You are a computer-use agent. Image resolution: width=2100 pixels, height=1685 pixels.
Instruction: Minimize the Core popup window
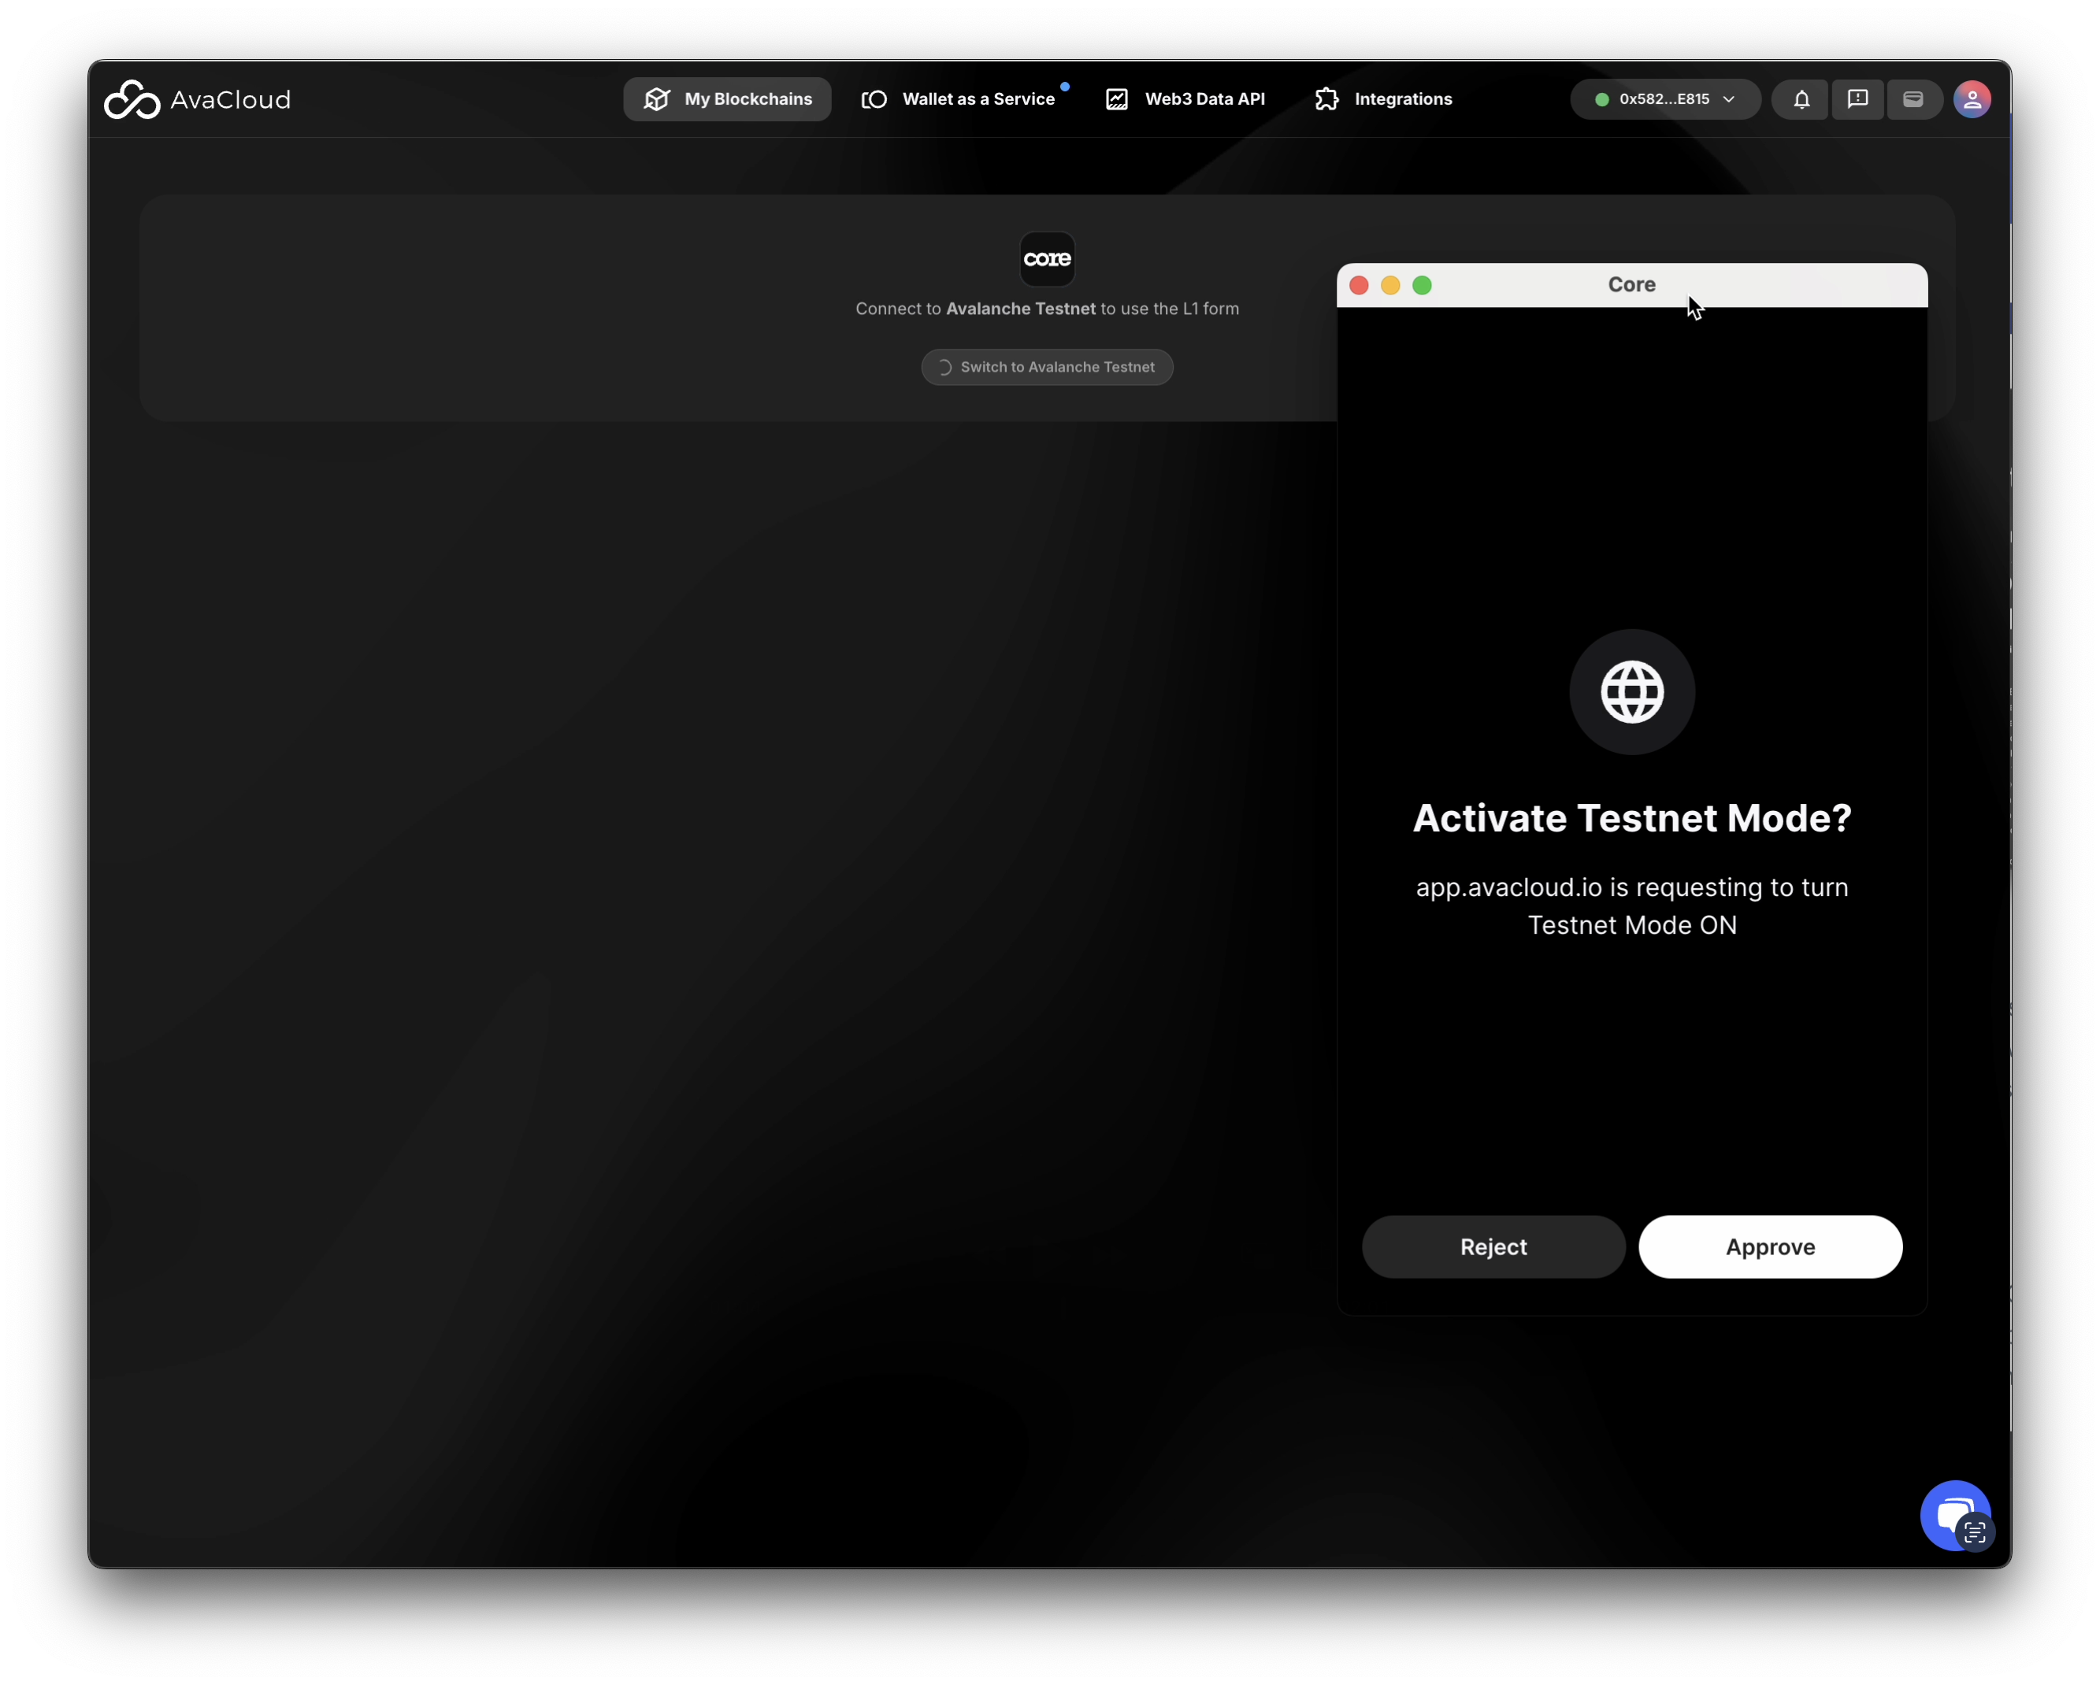tap(1390, 285)
